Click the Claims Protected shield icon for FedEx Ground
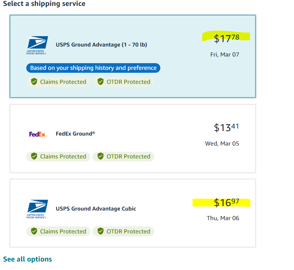This screenshot has width=294, height=270. [34, 156]
